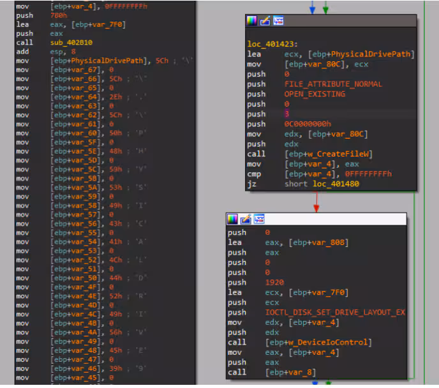
Task: Select PhysicalDrivePath in the lea instruction
Action: [x=371, y=54]
